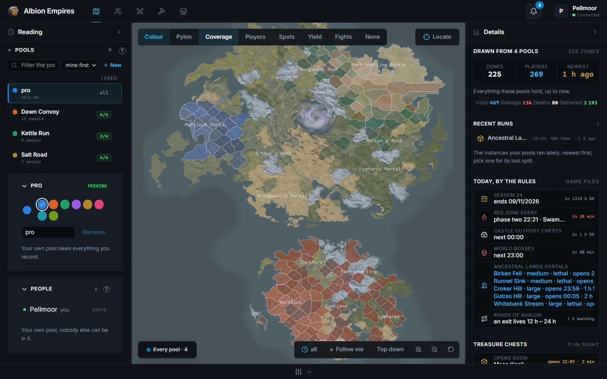Select the Dawn Convoy pool row

(x=64, y=115)
